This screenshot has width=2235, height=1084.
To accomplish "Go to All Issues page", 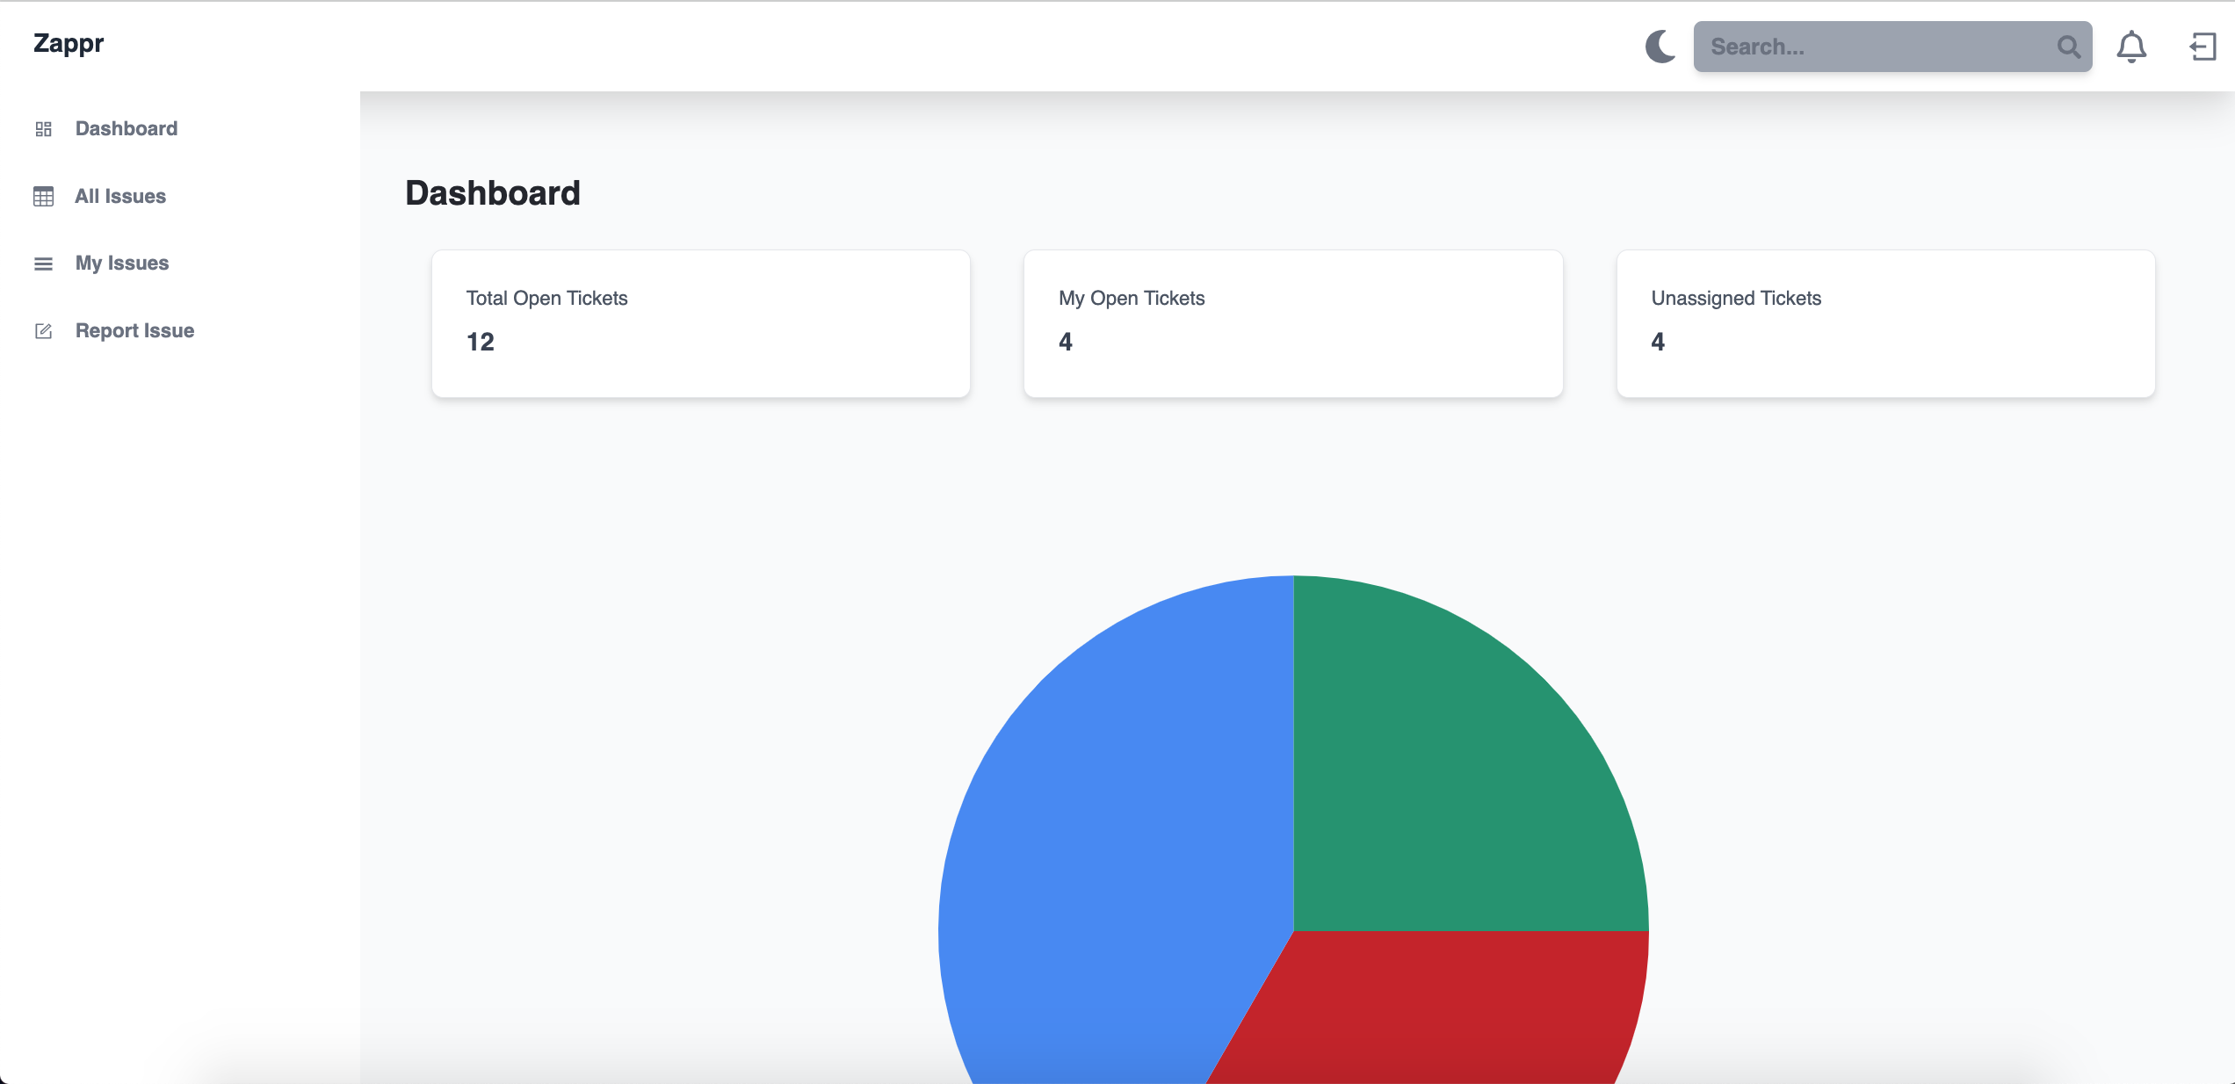I will click(120, 197).
